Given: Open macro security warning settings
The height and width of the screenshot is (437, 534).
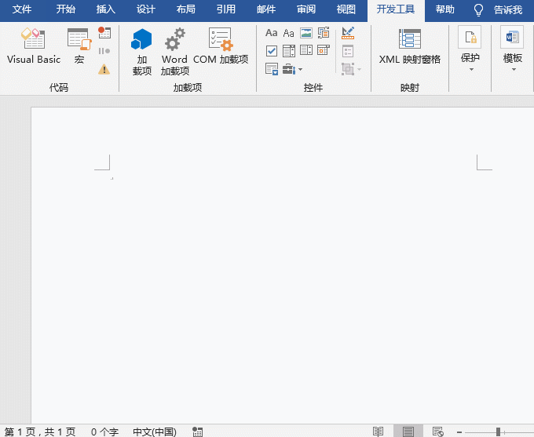Looking at the screenshot, I should (x=104, y=69).
